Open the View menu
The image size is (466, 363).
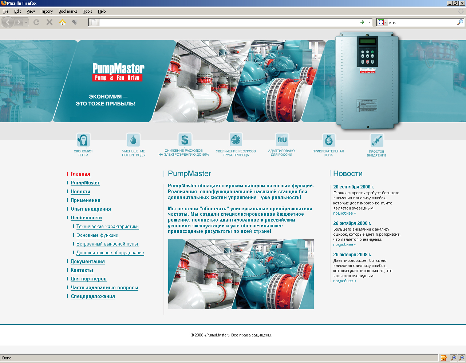(x=31, y=11)
